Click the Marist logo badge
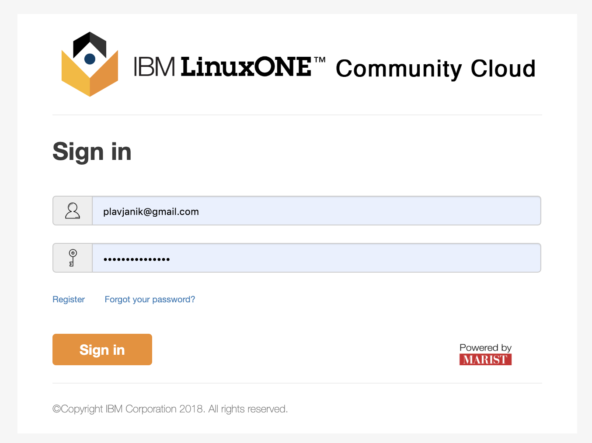The width and height of the screenshot is (592, 443). pos(485,360)
